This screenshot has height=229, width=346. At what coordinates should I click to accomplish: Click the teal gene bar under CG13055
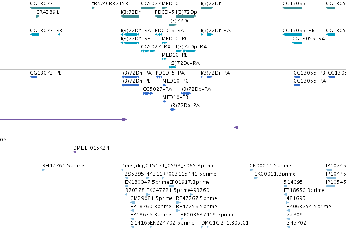click(292, 8)
